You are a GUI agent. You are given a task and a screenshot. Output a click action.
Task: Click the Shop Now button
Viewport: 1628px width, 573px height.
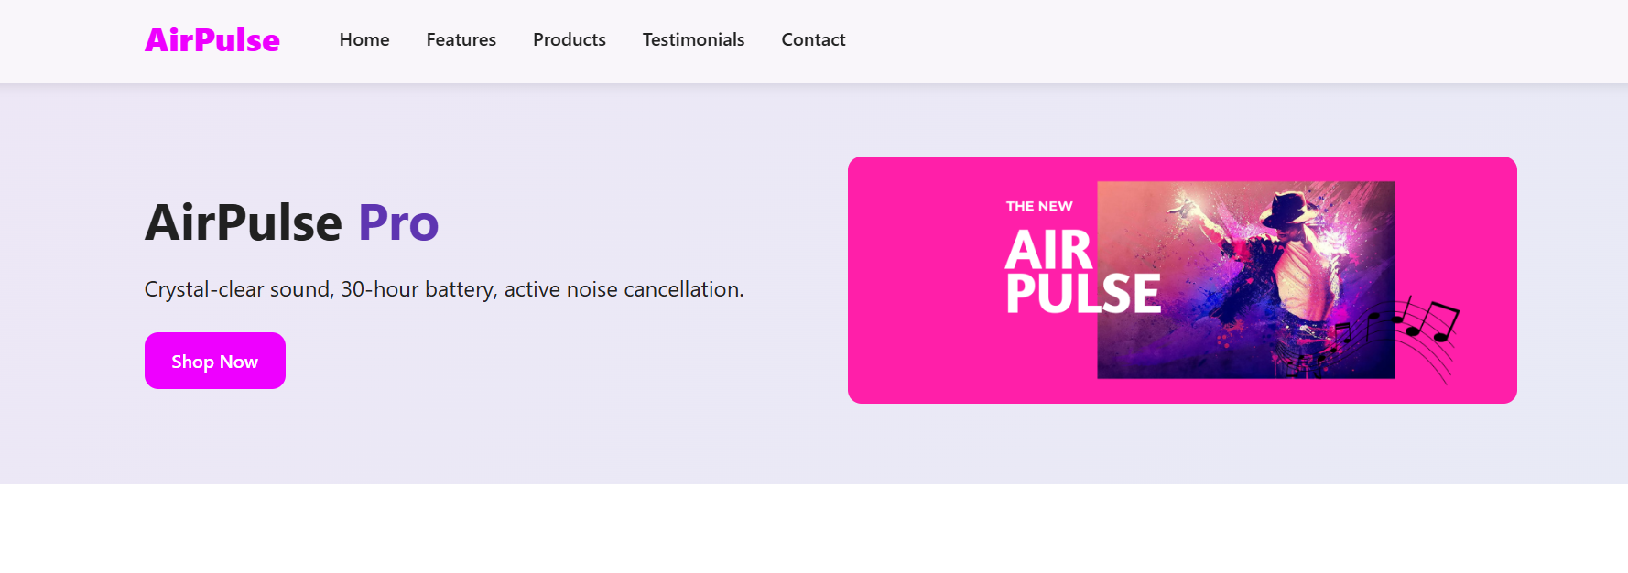pos(215,361)
